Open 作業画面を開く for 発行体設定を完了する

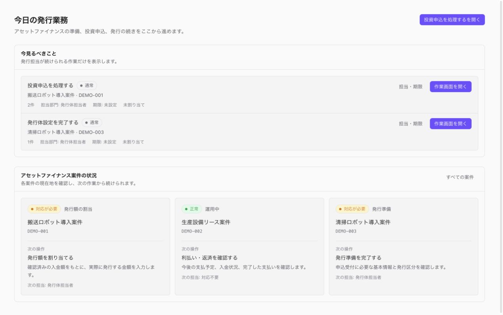[450, 123]
